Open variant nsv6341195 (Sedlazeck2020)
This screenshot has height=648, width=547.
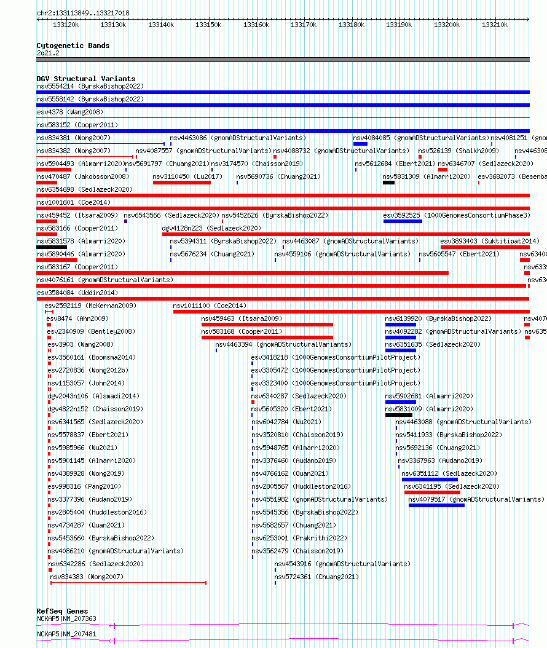click(452, 486)
